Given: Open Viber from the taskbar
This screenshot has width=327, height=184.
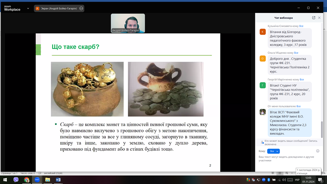Looking at the screenshot, I should [x=16, y=179].
